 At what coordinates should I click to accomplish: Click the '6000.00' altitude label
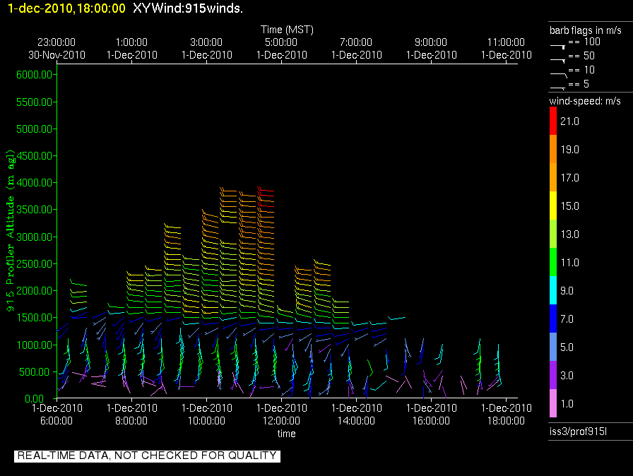point(35,75)
